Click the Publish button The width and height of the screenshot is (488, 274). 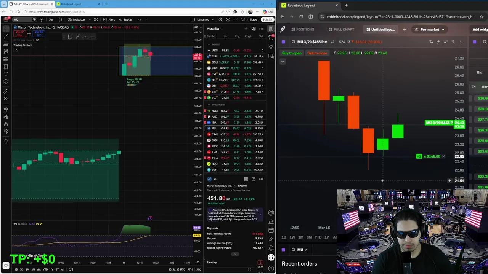267,19
